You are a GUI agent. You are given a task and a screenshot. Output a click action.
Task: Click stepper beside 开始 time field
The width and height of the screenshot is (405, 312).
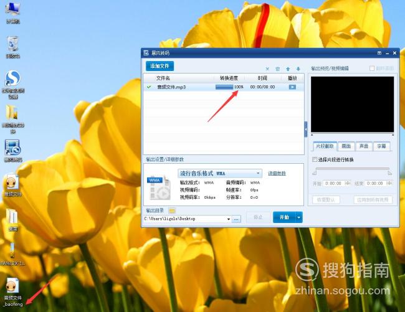pos(348,183)
